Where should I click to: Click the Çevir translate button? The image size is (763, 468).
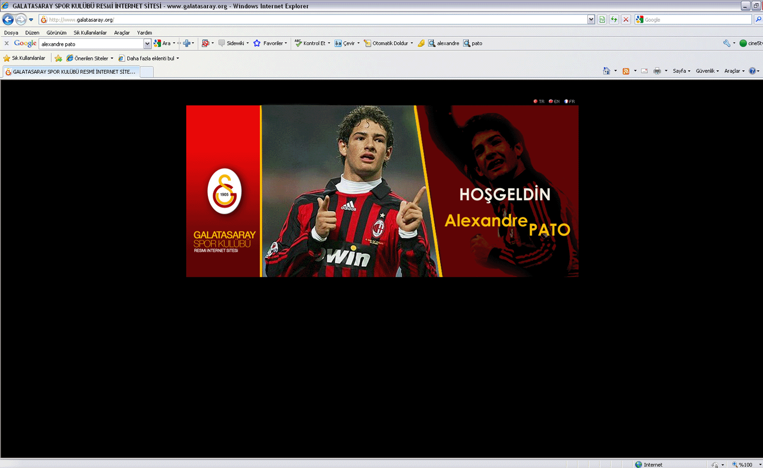345,44
